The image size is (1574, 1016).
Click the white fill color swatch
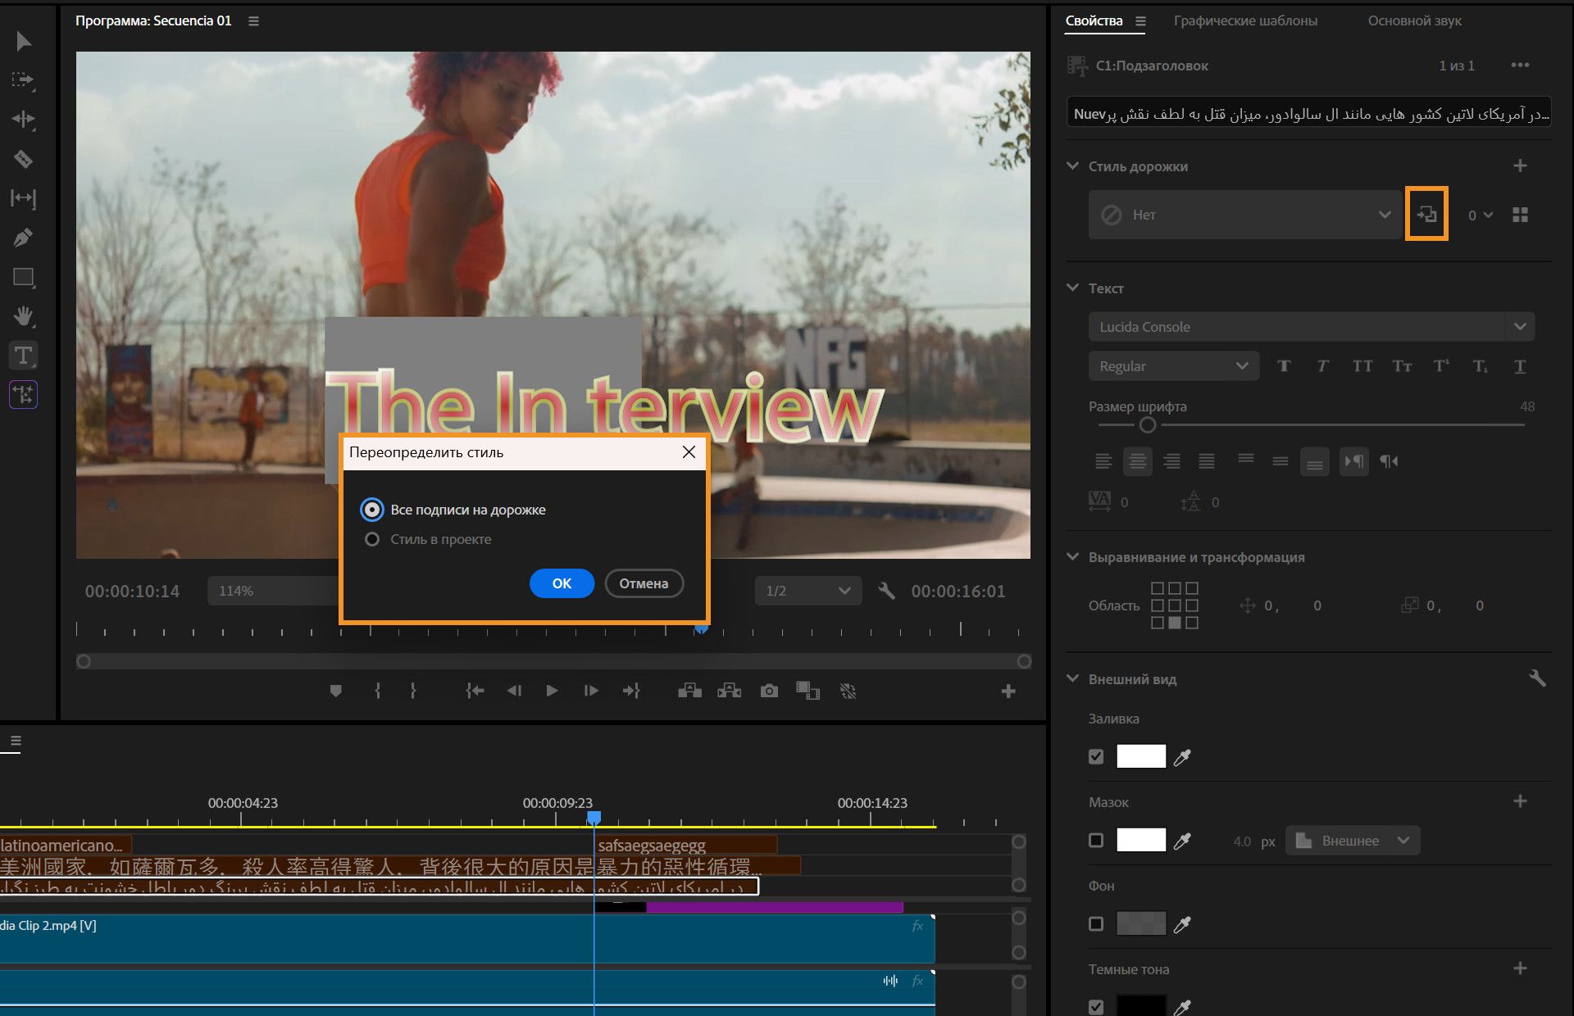[x=1140, y=756]
